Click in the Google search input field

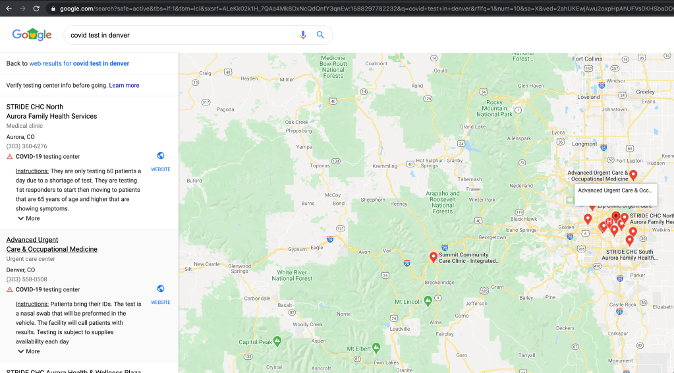(178, 35)
